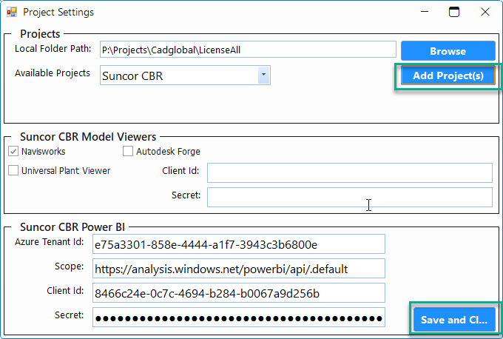Click the Browse button
This screenshot has width=503, height=339.
click(x=448, y=51)
